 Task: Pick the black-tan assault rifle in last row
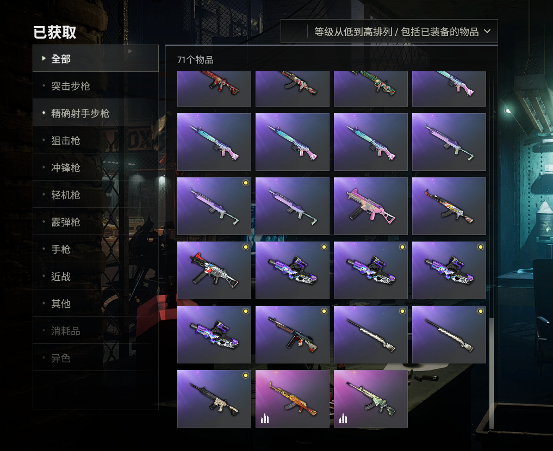tap(214, 399)
